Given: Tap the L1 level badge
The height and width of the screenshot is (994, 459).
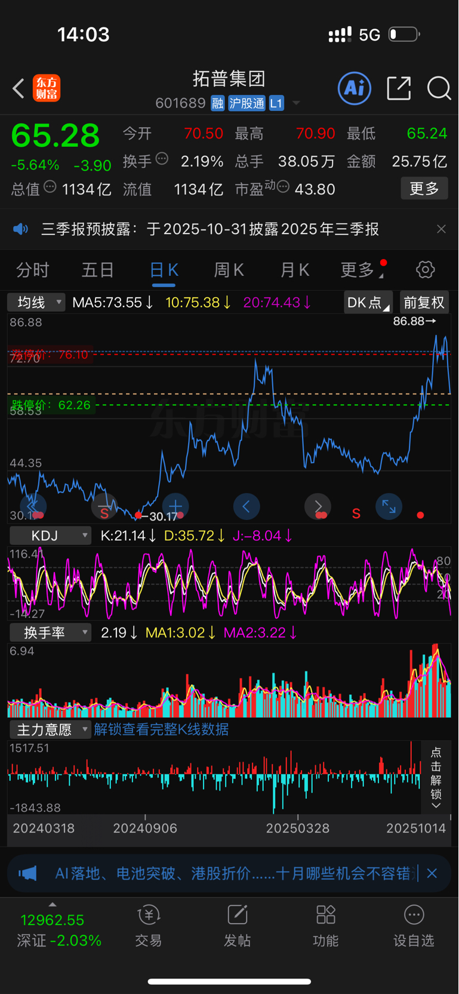Looking at the screenshot, I should pyautogui.click(x=276, y=104).
